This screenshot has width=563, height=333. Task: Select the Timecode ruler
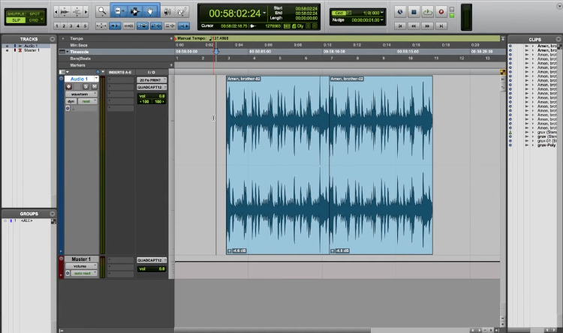click(x=79, y=52)
